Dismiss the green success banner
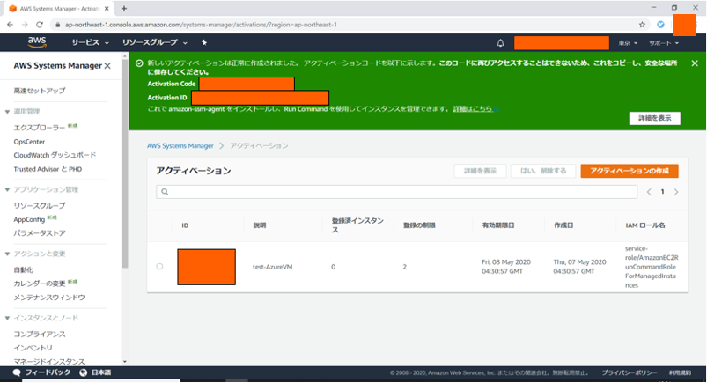This screenshot has height=383, width=707. [x=695, y=63]
